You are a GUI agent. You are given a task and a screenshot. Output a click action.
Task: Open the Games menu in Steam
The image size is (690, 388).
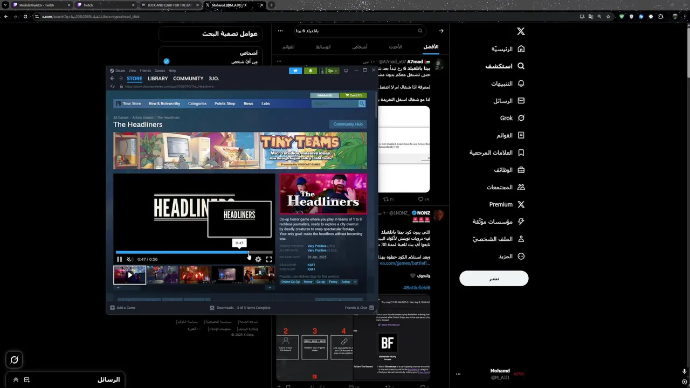(160, 71)
